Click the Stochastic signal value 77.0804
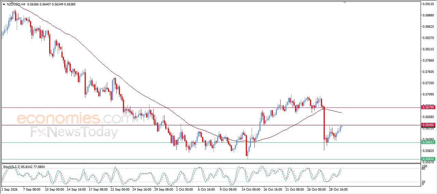Screen dimensions: 437x194 coord(39,167)
